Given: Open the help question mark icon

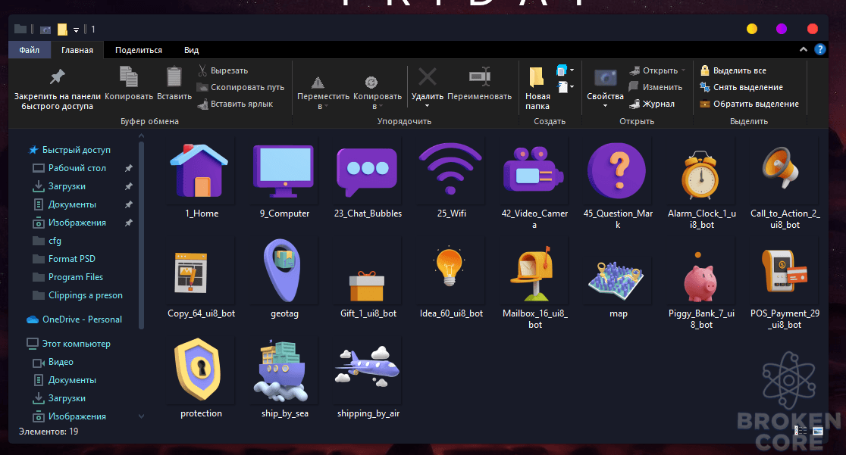Looking at the screenshot, I should [820, 50].
